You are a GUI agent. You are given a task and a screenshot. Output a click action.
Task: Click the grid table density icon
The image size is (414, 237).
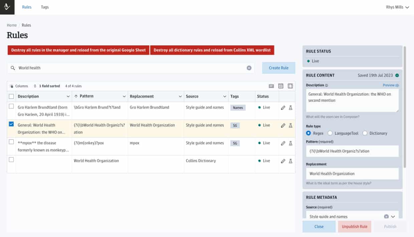click(x=281, y=86)
